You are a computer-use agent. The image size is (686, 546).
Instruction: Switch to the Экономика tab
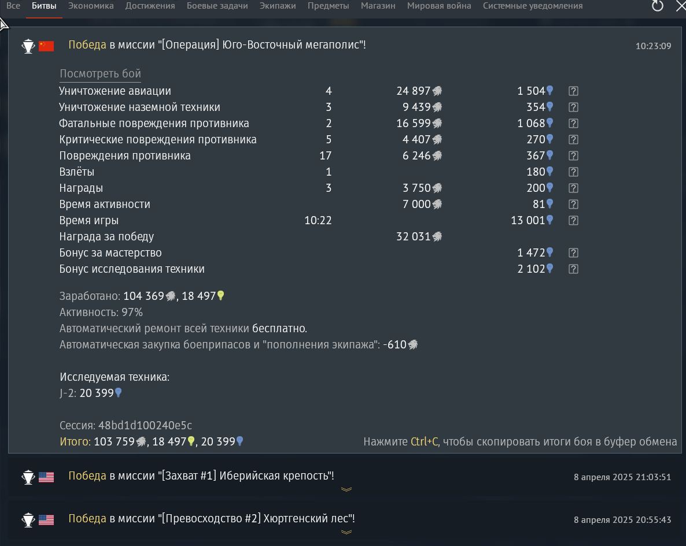(x=91, y=6)
